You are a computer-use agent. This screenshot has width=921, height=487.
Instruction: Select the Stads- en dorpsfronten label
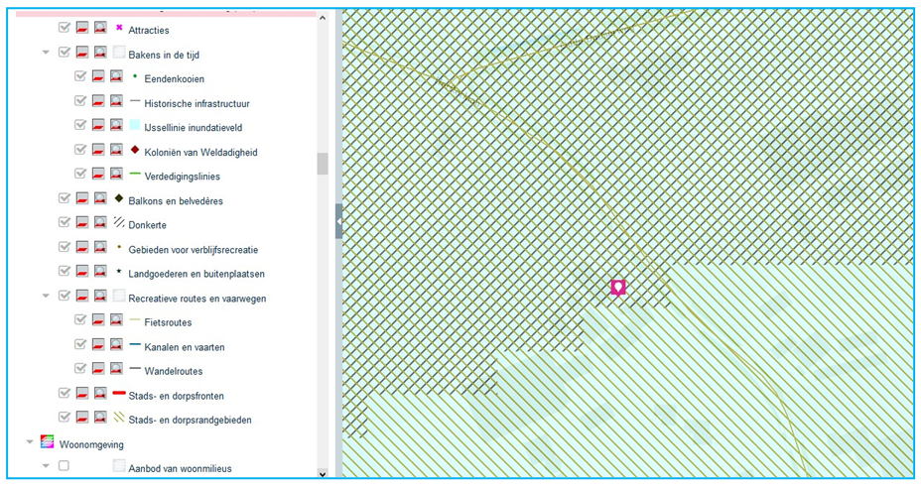(177, 396)
